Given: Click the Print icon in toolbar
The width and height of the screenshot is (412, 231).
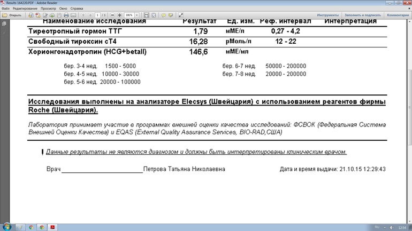Looking at the screenshot, I should click(x=66, y=15).
